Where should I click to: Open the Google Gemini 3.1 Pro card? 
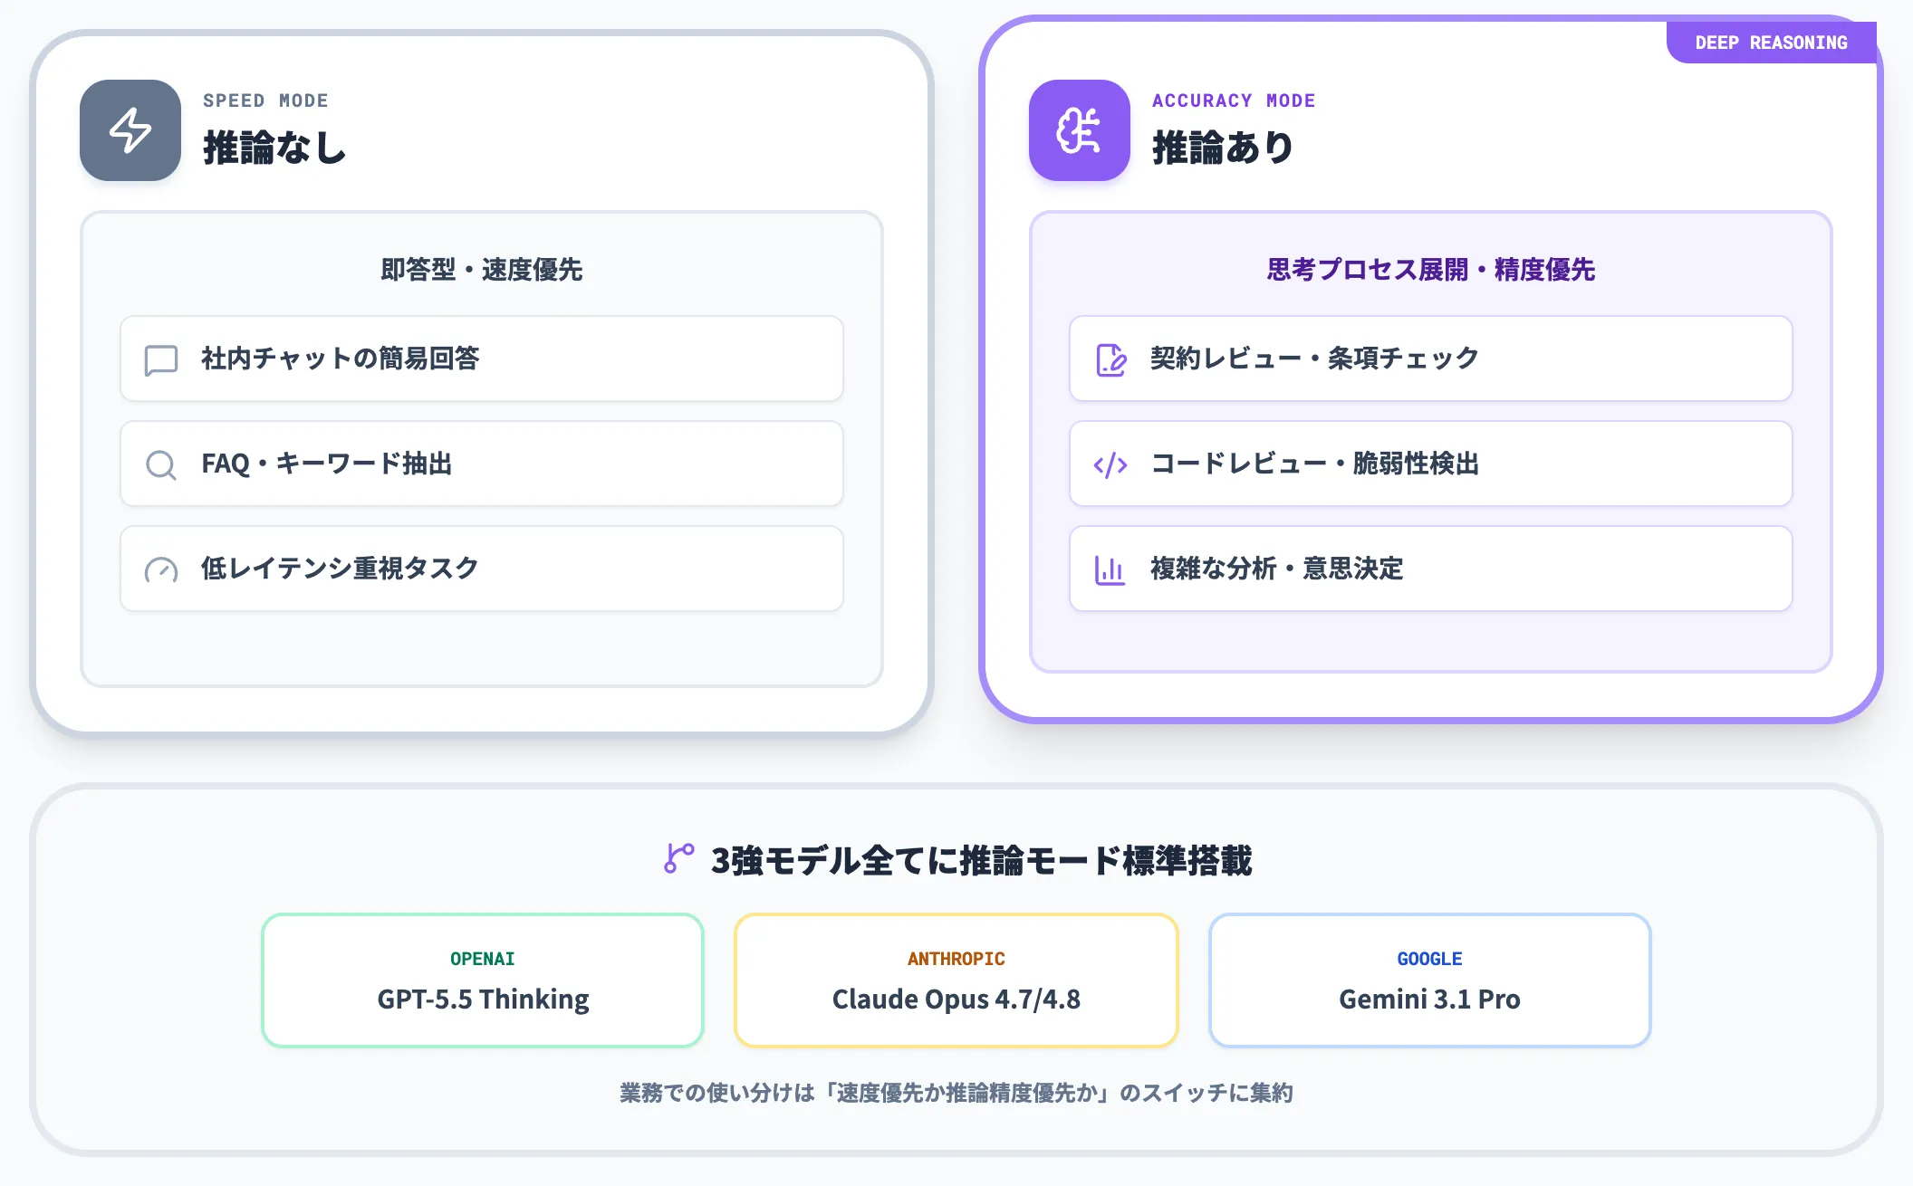(x=1430, y=980)
